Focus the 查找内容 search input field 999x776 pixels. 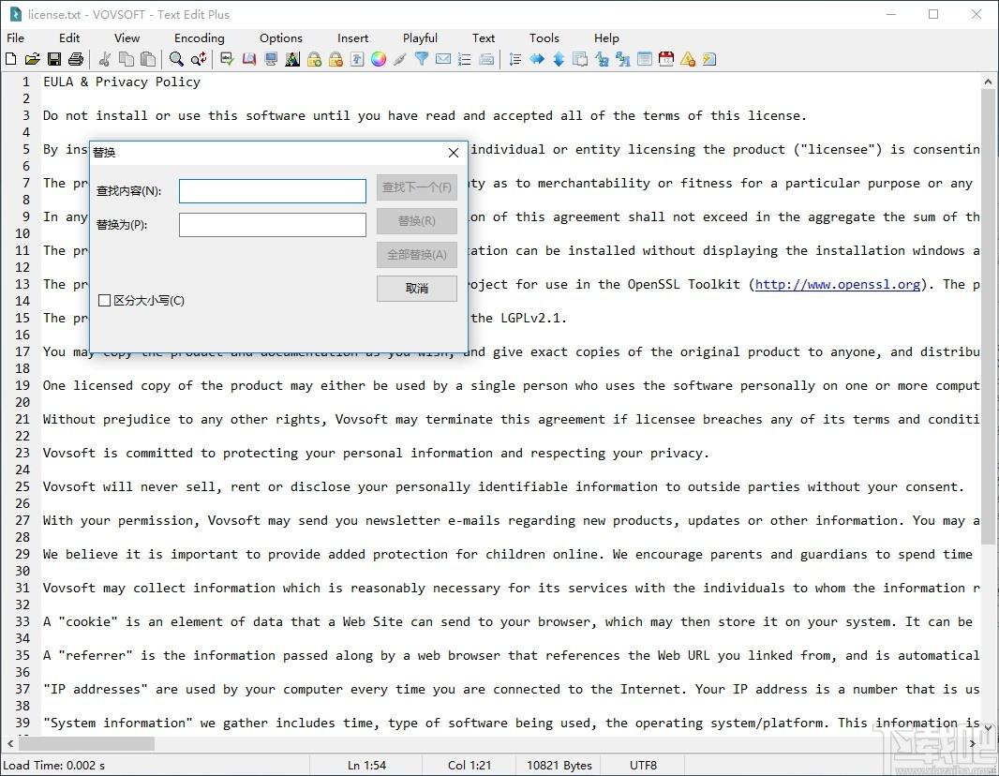(272, 191)
